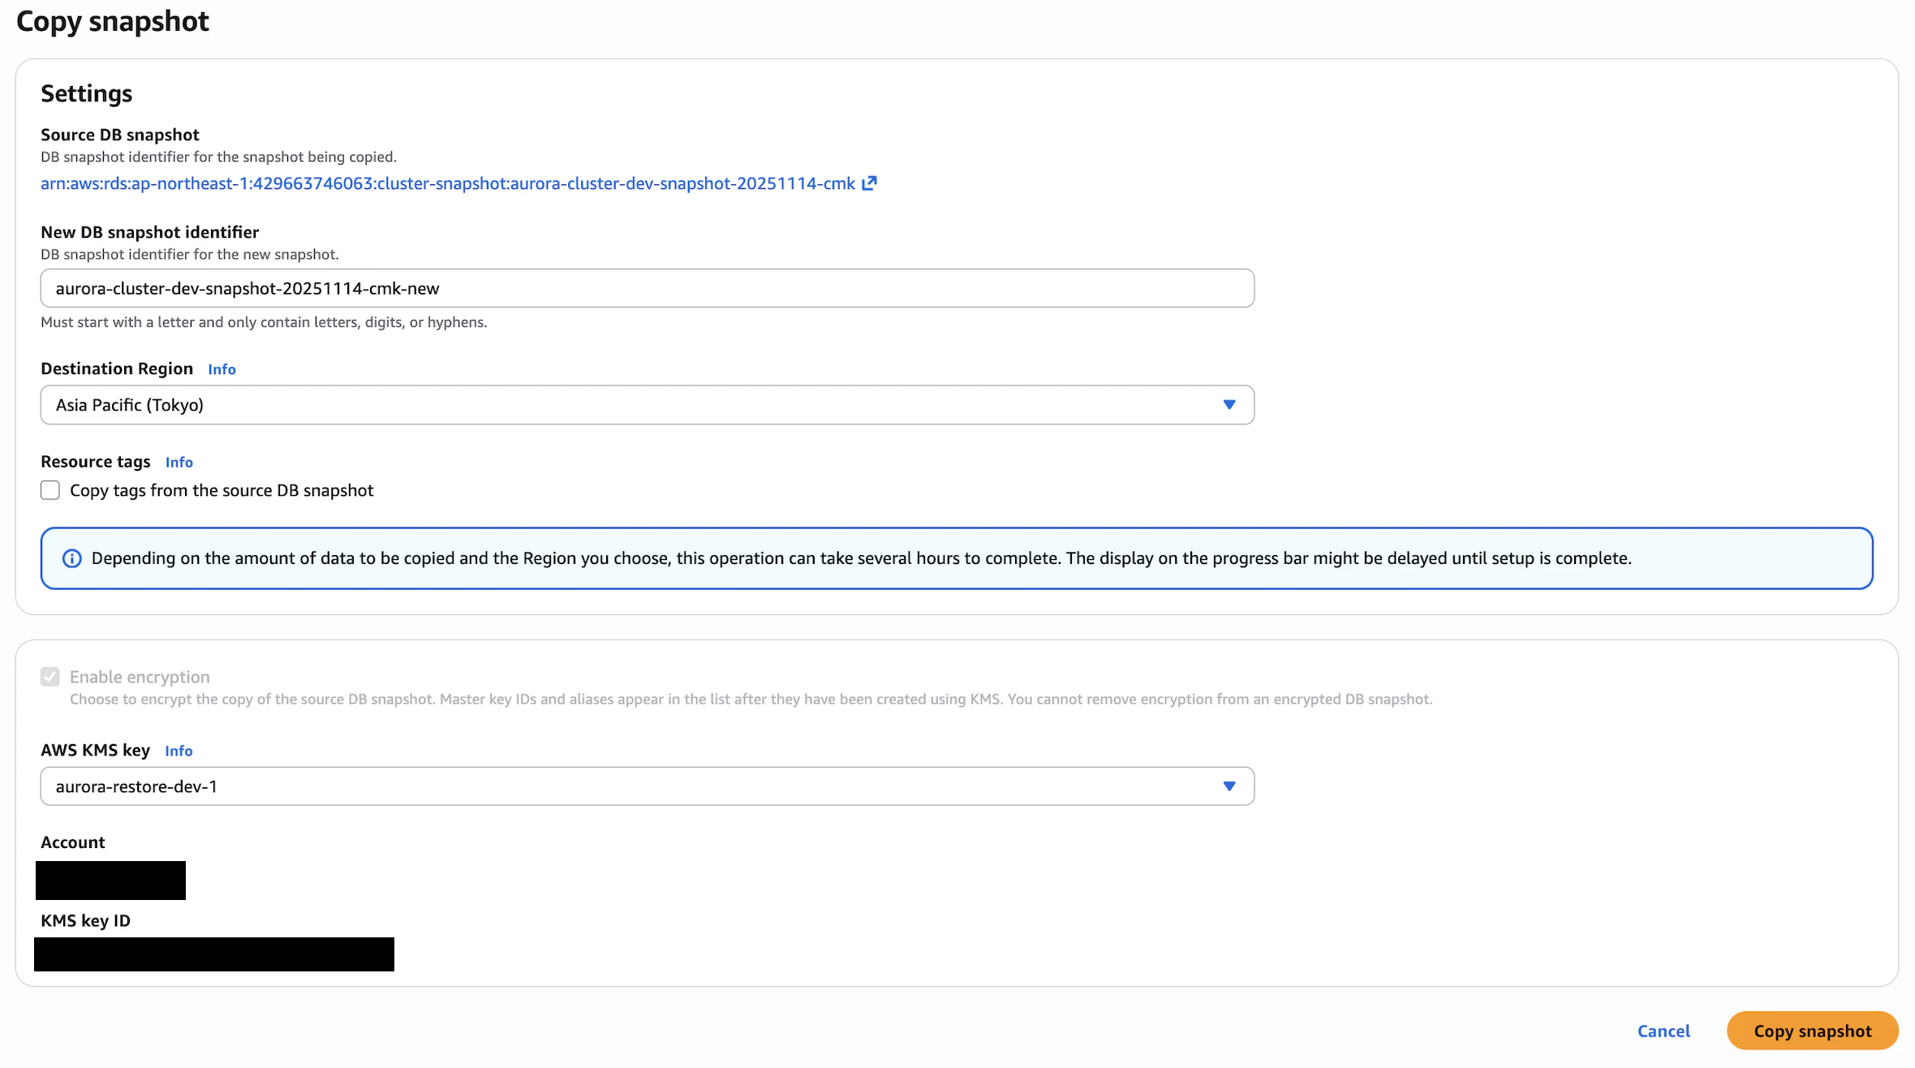Click the 'KMS key ID' label
The height and width of the screenshot is (1068, 1915).
click(x=86, y=920)
